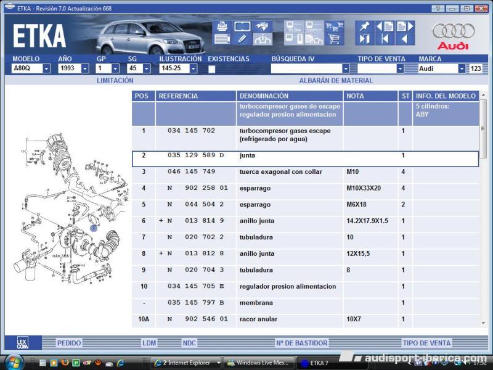Click the pencil edit icon

242,39
